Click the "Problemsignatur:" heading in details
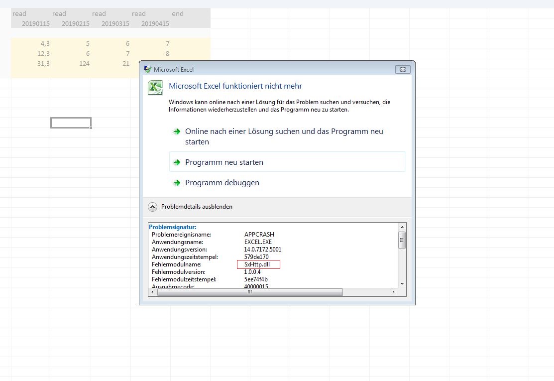554x381 pixels. (x=172, y=227)
